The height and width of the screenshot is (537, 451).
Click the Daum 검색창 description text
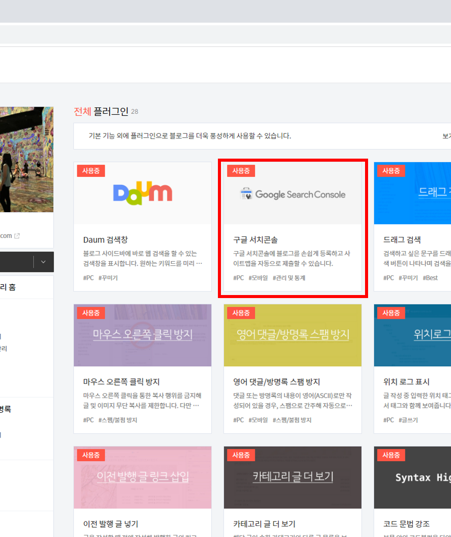[x=143, y=259]
